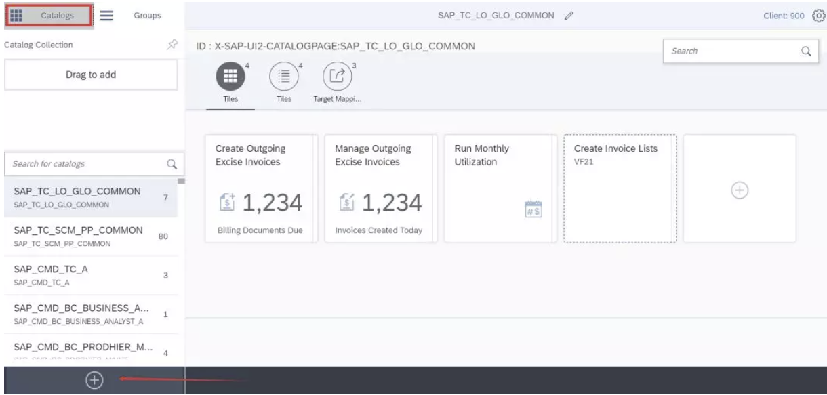
Task: Click the catalog search magnifier icon
Action: point(172,163)
